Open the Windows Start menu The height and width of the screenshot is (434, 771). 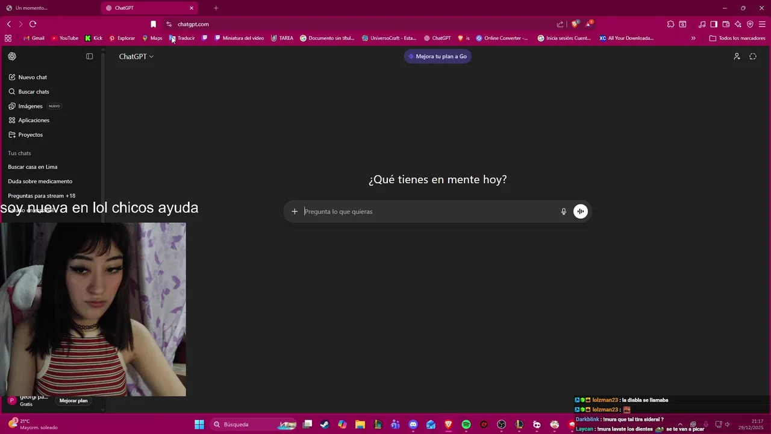pos(199,424)
